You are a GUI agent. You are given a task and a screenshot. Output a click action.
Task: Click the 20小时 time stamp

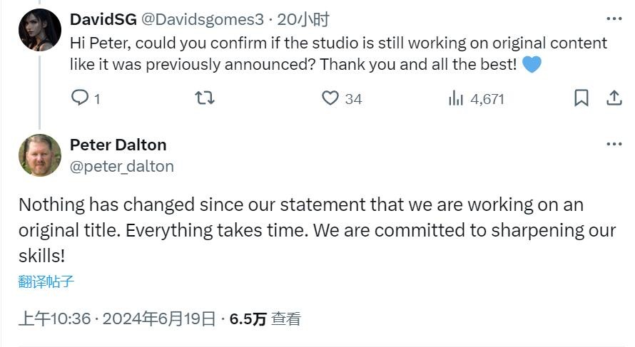(303, 19)
